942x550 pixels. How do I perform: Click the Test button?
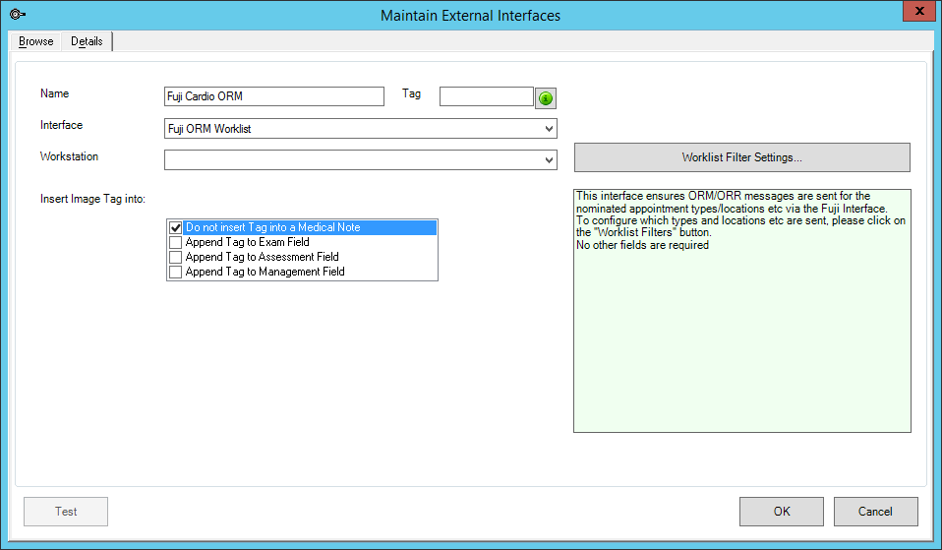click(x=66, y=512)
